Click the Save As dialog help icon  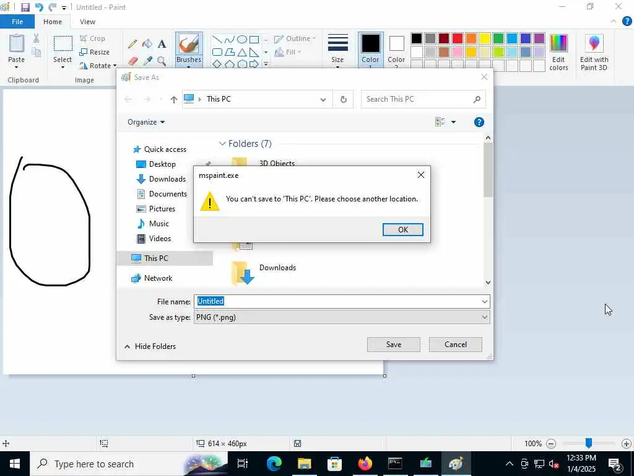(479, 122)
